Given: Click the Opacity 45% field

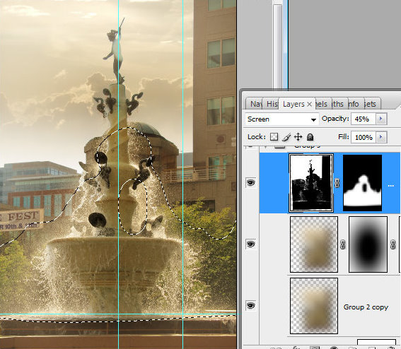Looking at the screenshot, I should [363, 119].
